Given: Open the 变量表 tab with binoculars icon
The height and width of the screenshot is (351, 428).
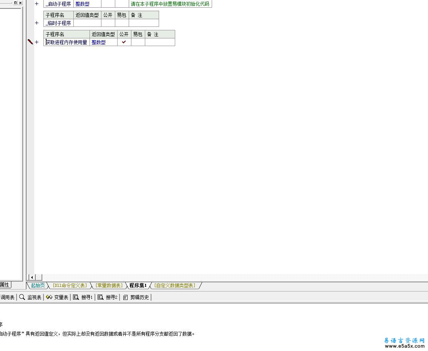Looking at the screenshot, I should pyautogui.click(x=57, y=297).
